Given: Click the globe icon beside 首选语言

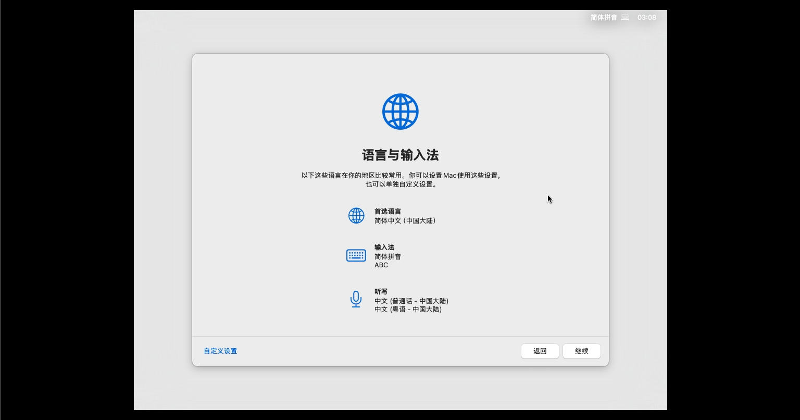Looking at the screenshot, I should (356, 216).
